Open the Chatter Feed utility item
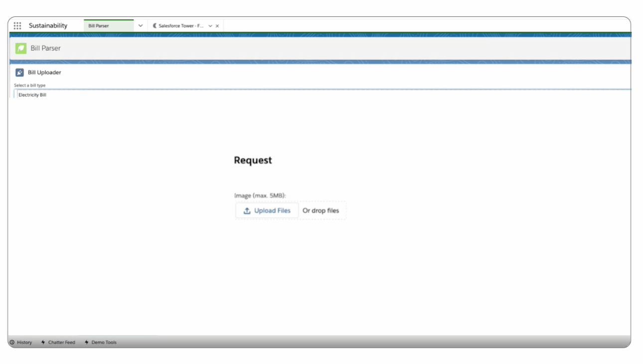The height and width of the screenshot is (364, 643). coord(58,342)
